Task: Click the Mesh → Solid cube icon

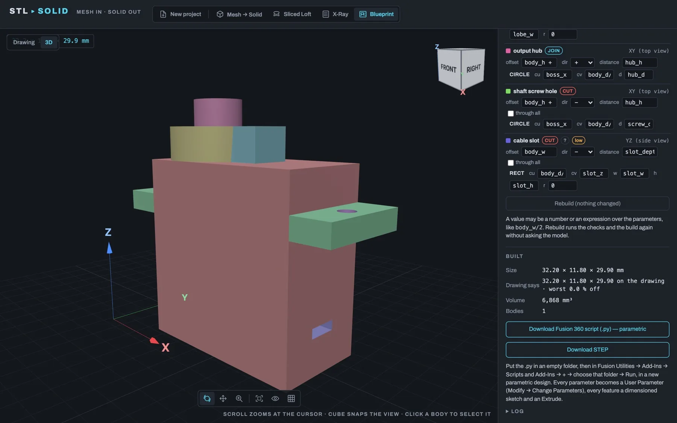Action: tap(220, 14)
